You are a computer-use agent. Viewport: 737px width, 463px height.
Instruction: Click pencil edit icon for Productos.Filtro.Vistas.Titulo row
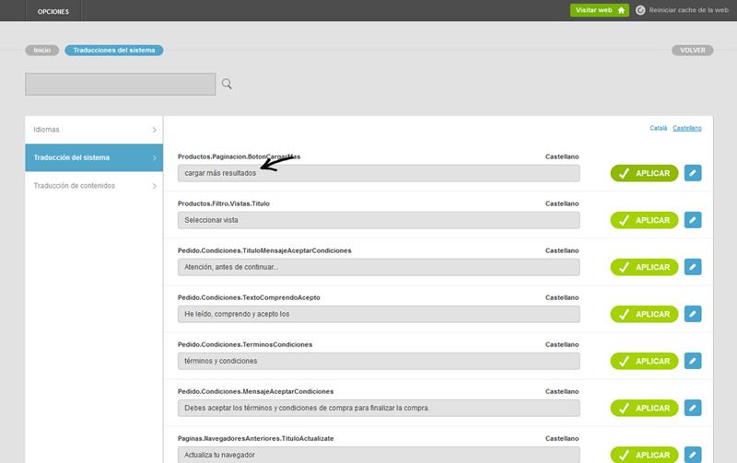coord(693,220)
